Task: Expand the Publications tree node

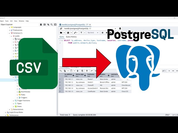Action: 9,30
